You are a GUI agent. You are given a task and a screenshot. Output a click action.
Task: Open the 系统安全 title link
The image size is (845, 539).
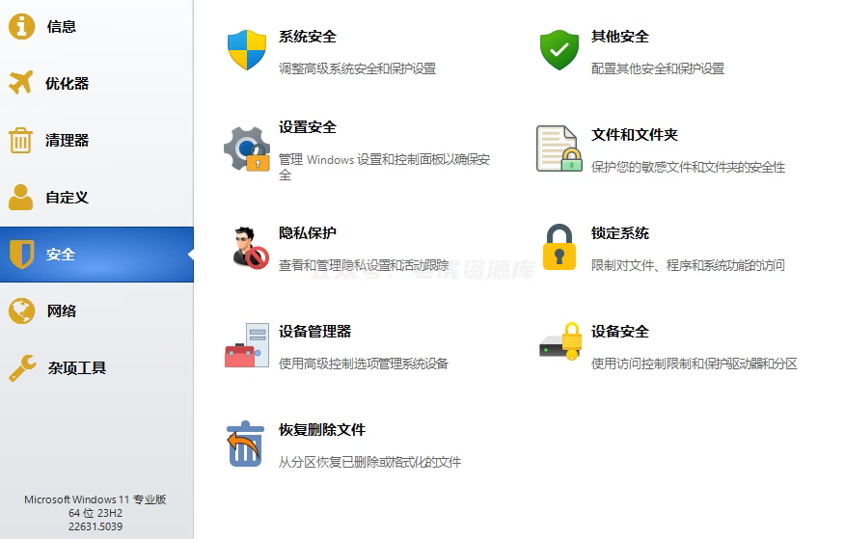point(308,37)
